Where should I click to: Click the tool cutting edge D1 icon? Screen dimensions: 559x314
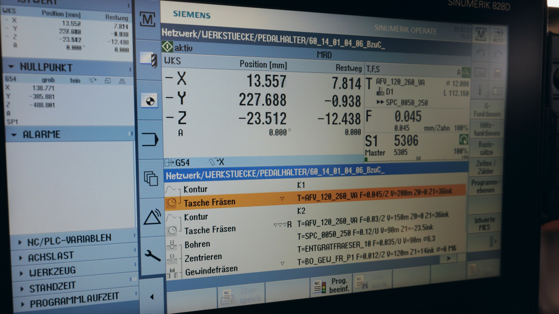coord(380,92)
